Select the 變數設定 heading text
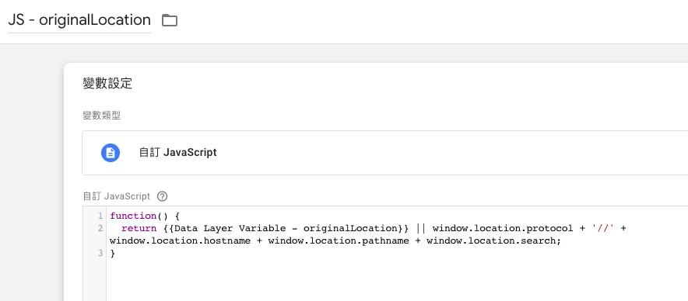Viewport: 688px width, 301px height. tap(107, 83)
